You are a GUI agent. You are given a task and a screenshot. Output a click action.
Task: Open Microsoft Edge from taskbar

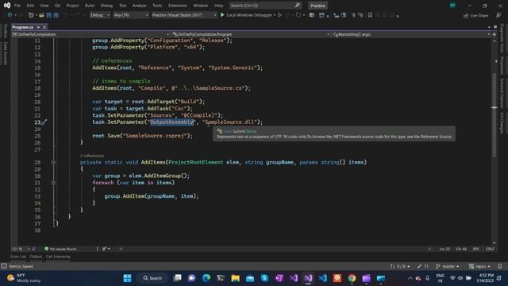[x=206, y=278]
